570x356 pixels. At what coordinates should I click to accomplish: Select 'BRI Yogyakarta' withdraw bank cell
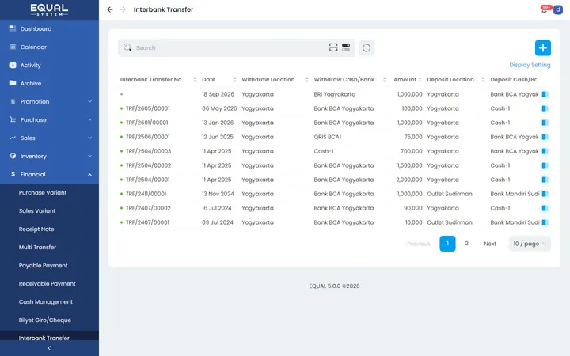pos(335,94)
